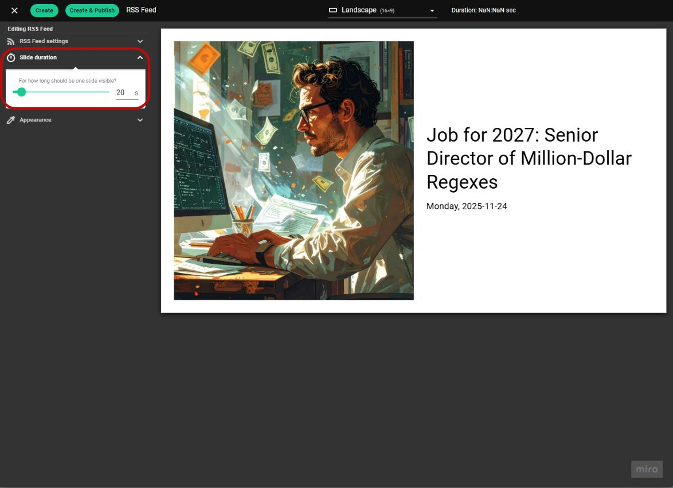Click the slide duration slider handle
The width and height of the screenshot is (673, 488).
click(21, 92)
